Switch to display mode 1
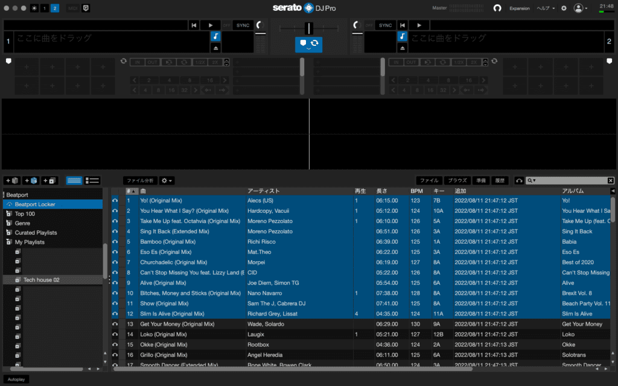This screenshot has height=386, width=618. pyautogui.click(x=45, y=8)
